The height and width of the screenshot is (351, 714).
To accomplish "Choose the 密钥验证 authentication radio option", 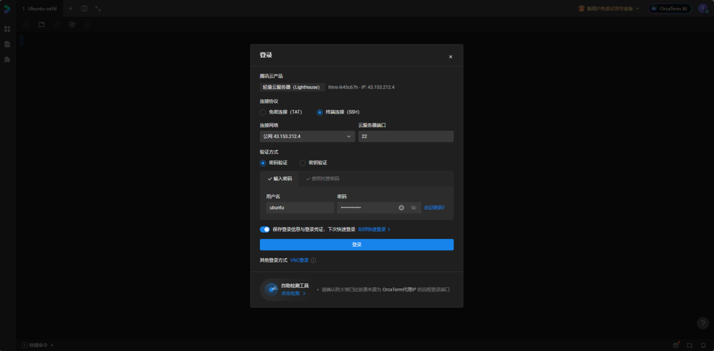I will pyautogui.click(x=303, y=163).
